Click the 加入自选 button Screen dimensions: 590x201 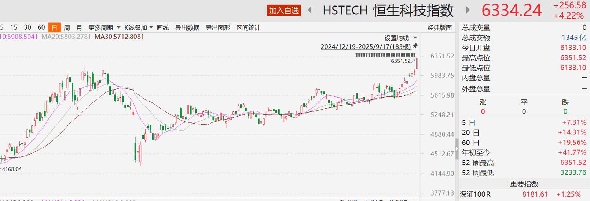(x=283, y=11)
